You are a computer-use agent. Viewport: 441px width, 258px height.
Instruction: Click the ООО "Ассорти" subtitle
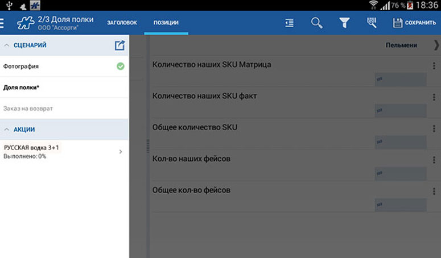tap(58, 28)
